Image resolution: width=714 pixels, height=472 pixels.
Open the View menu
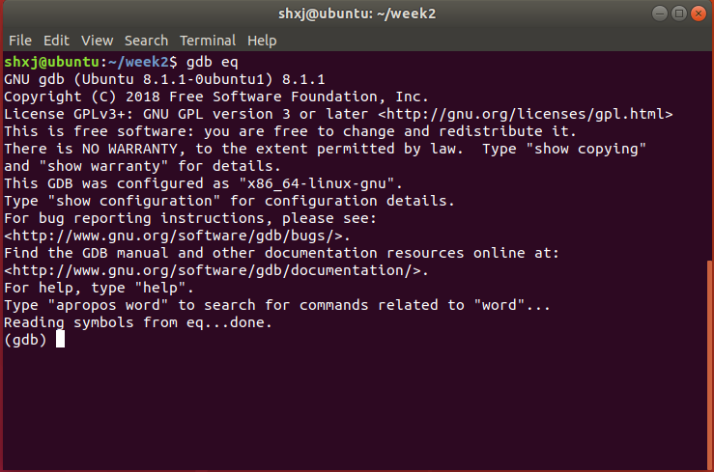click(97, 41)
